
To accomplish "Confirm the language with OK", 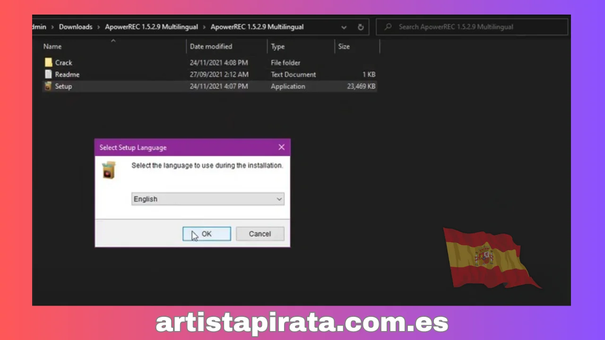I will [207, 234].
